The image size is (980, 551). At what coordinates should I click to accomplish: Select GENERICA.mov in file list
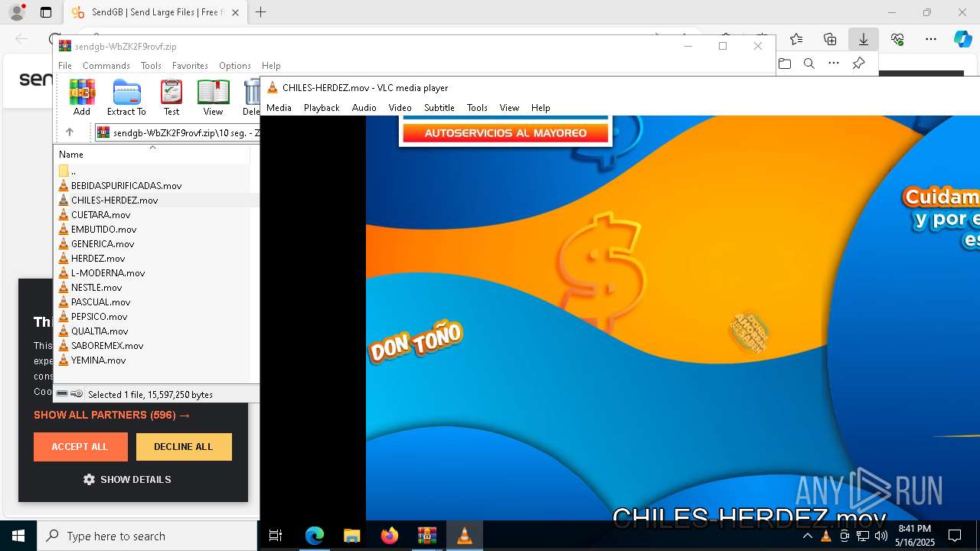(x=103, y=244)
